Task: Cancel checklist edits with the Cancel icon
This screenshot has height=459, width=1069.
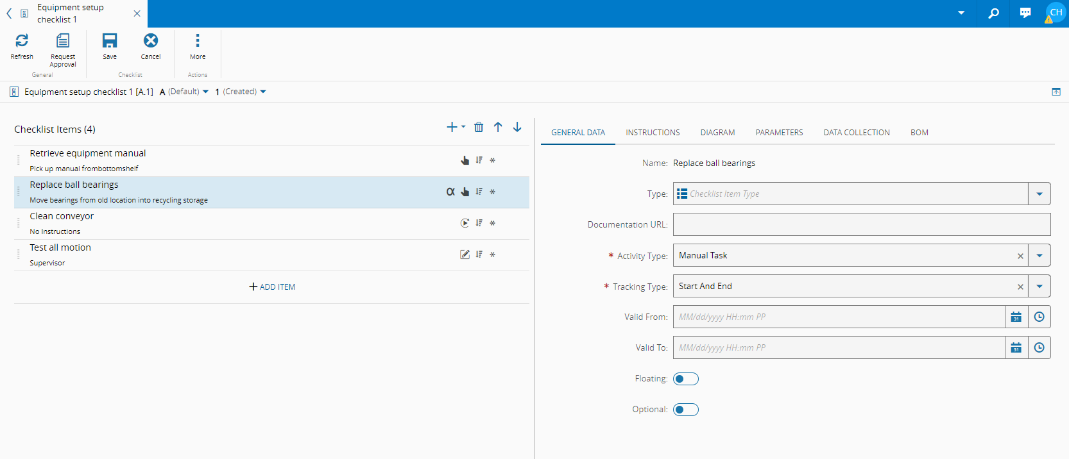Action: click(x=151, y=41)
